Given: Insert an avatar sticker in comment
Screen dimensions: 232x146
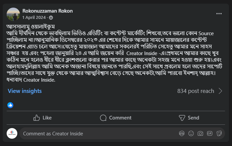Looking at the screenshot, I should pyautogui.click(x=182, y=133).
